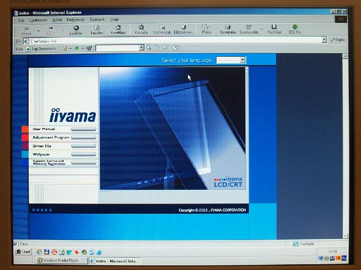Expand the address bar dropdown arrow
This screenshot has width=361, height=270.
(x=324, y=40)
